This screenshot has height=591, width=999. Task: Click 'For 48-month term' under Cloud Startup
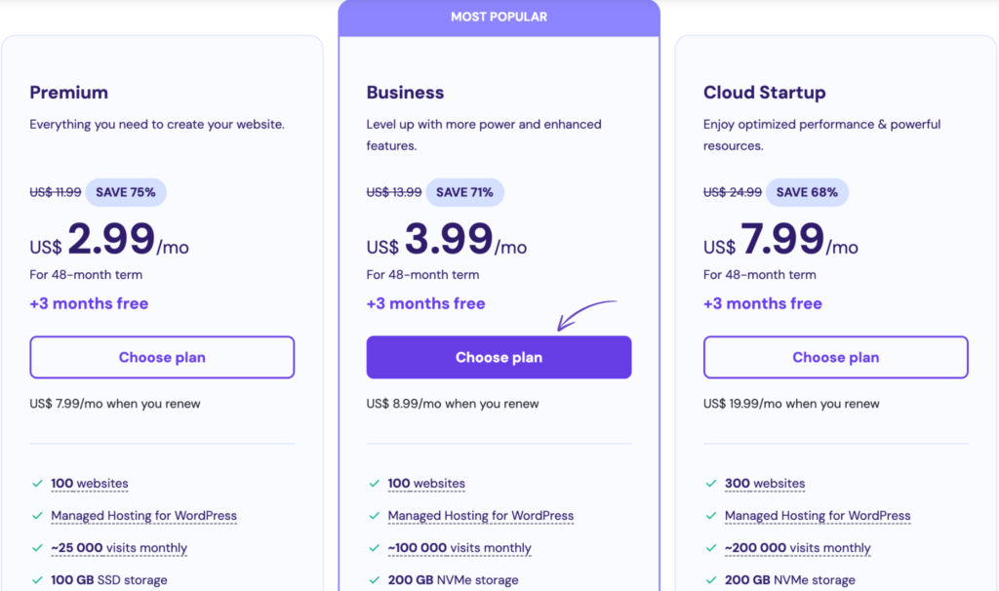[759, 275]
